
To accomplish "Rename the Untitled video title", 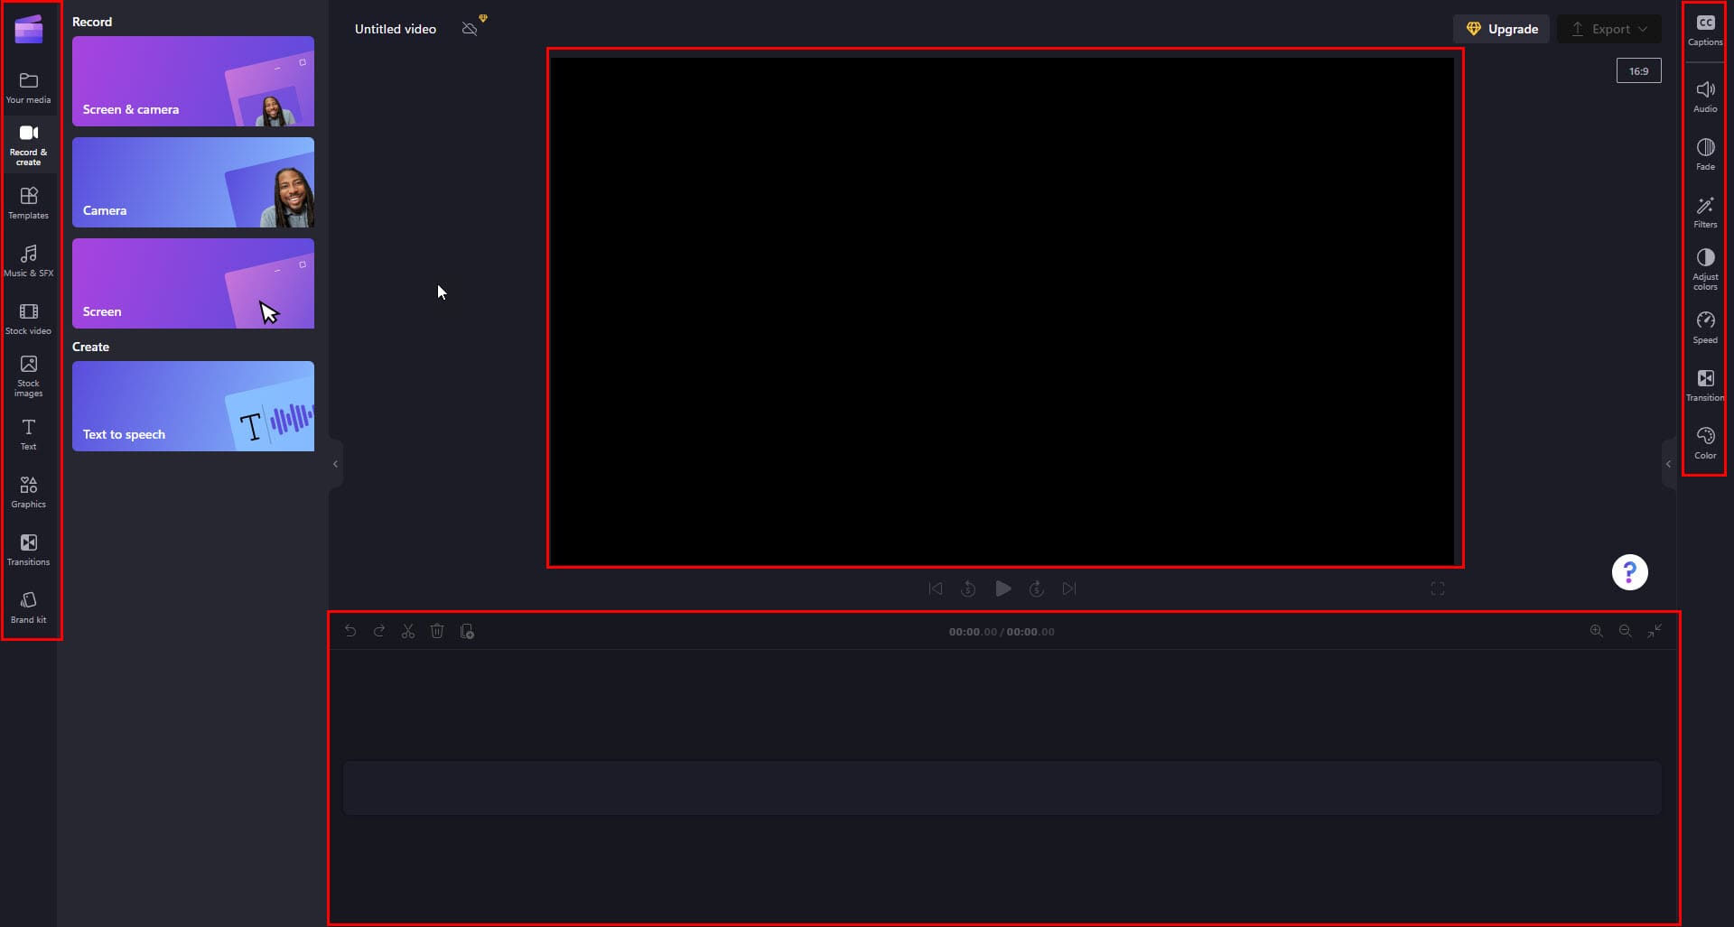I will pos(396,29).
